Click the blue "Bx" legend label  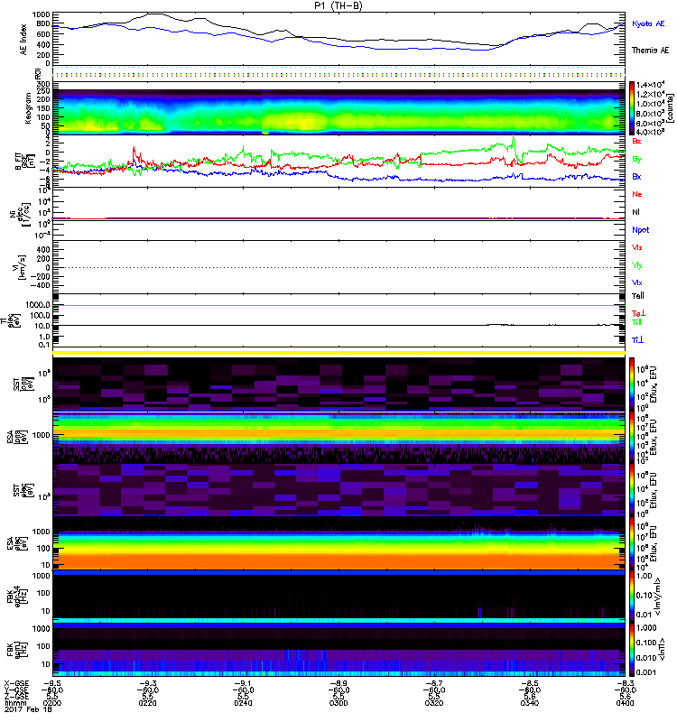(636, 177)
